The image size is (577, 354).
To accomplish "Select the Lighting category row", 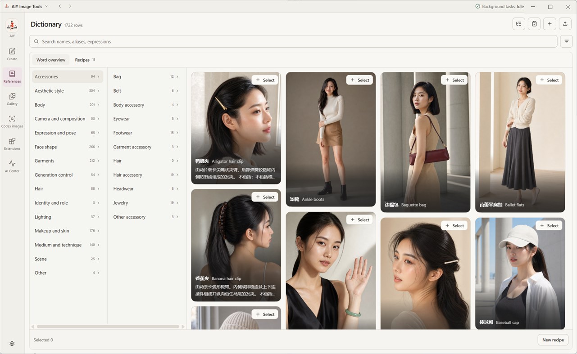I will coord(68,217).
